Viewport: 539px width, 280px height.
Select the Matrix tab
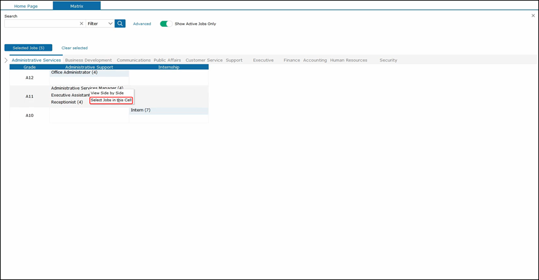tap(77, 5)
